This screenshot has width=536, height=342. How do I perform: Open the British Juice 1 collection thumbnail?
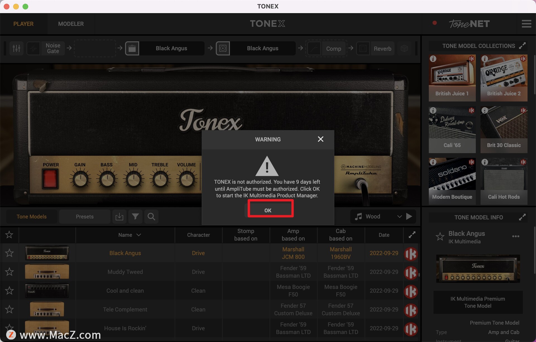coord(452,78)
